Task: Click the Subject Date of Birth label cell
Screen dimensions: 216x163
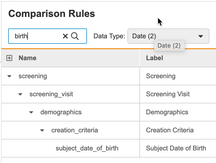Action: pos(176,148)
